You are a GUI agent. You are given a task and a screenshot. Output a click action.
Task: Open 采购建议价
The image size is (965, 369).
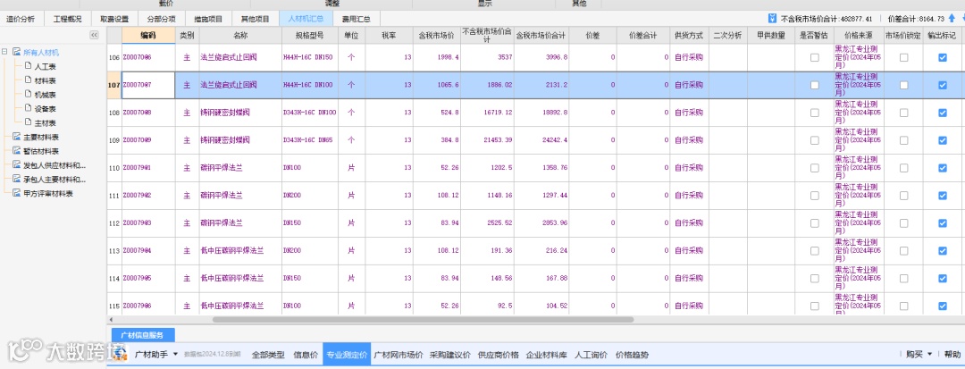click(449, 355)
